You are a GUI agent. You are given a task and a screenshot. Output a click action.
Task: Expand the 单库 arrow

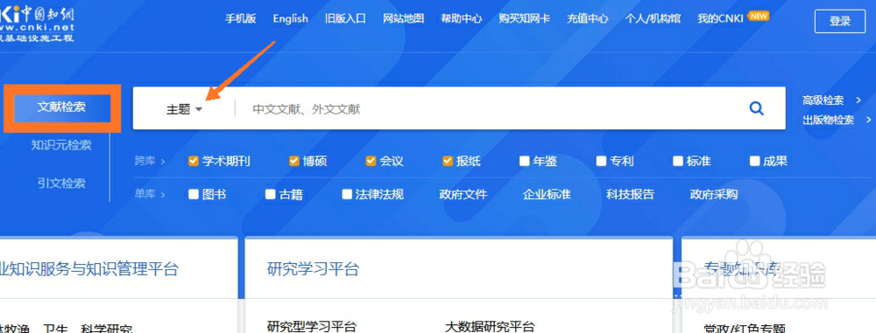163,195
